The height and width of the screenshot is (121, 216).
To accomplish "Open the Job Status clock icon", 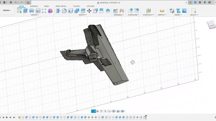I will 200,2.
